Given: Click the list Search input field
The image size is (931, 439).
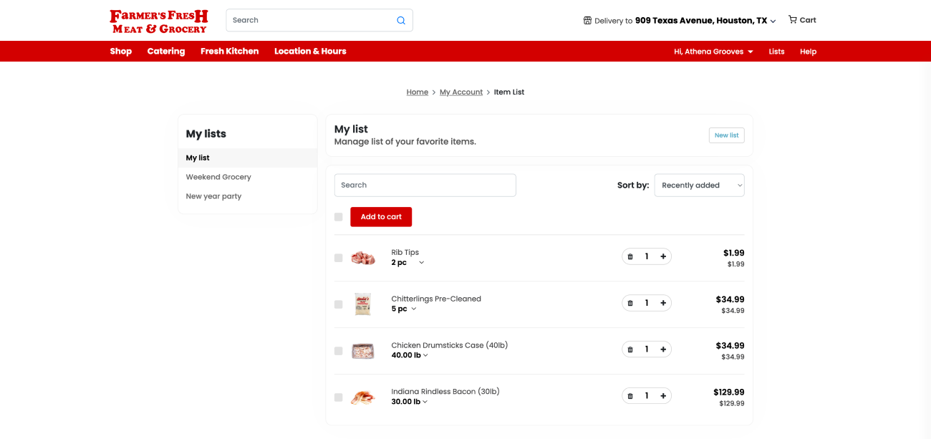Looking at the screenshot, I should pos(425,185).
